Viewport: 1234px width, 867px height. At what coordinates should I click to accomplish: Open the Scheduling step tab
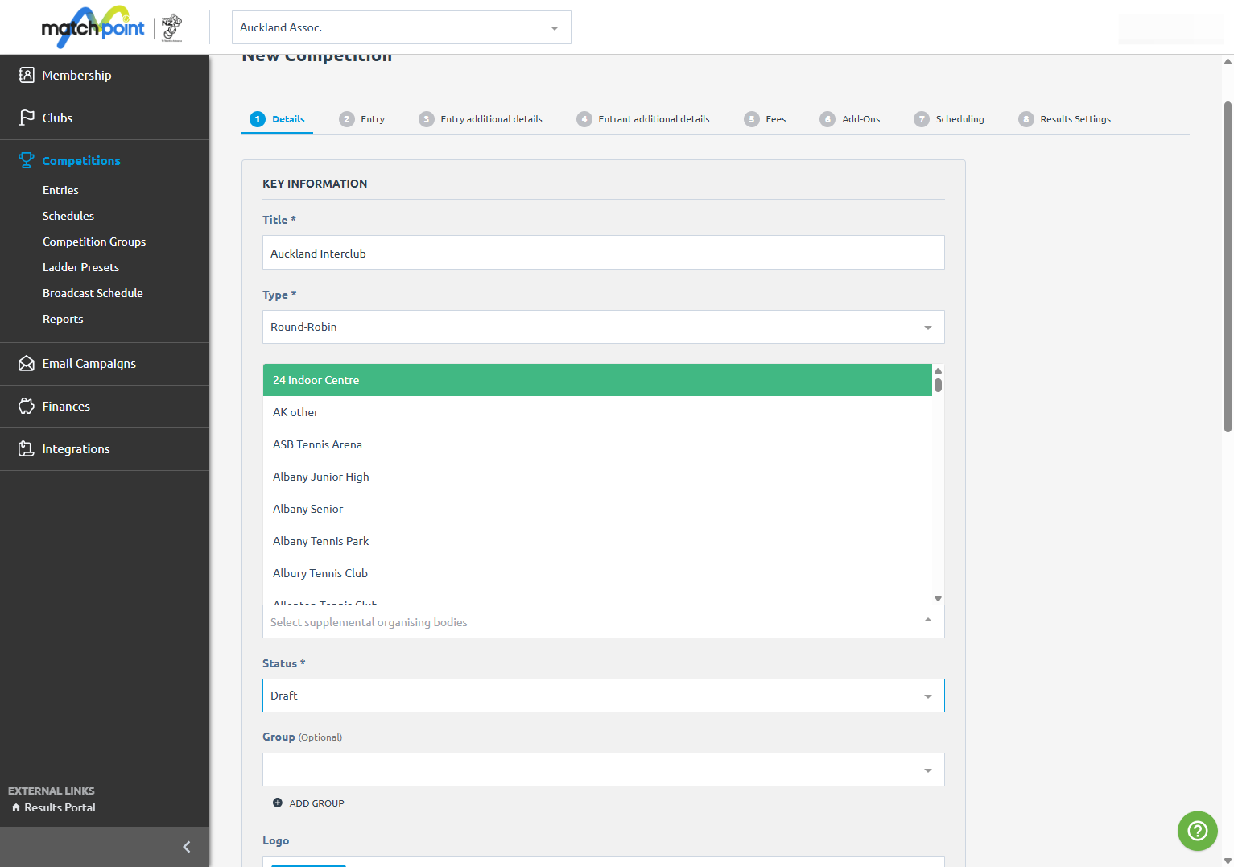click(x=949, y=119)
